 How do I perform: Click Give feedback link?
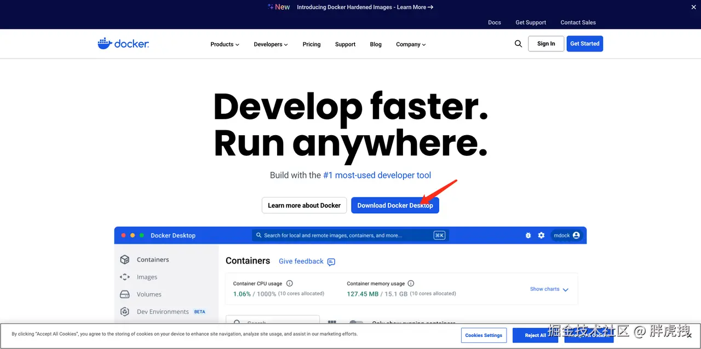301,261
